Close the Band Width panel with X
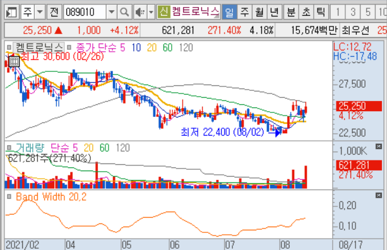 [x=379, y=196]
